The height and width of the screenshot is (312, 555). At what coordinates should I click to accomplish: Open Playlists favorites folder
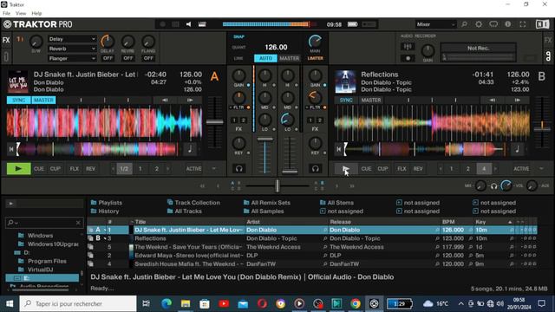[x=106, y=203]
